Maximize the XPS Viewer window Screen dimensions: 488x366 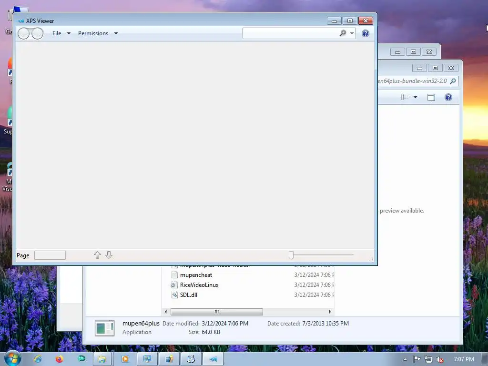click(x=350, y=21)
